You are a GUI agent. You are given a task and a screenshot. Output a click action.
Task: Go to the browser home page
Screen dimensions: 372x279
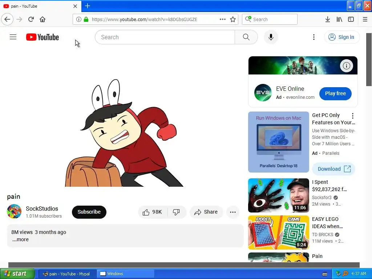[43, 19]
